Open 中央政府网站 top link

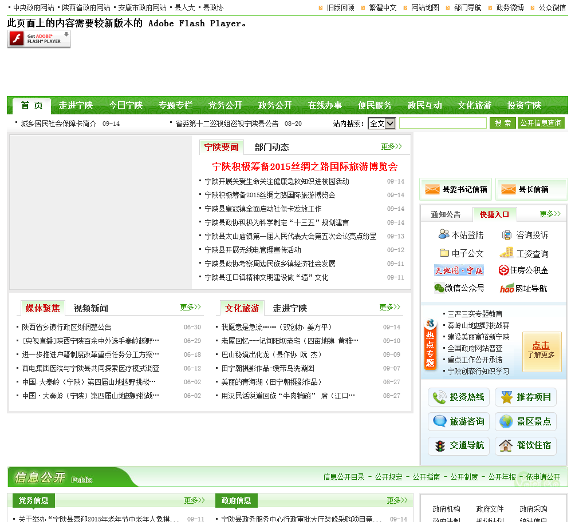34,7
